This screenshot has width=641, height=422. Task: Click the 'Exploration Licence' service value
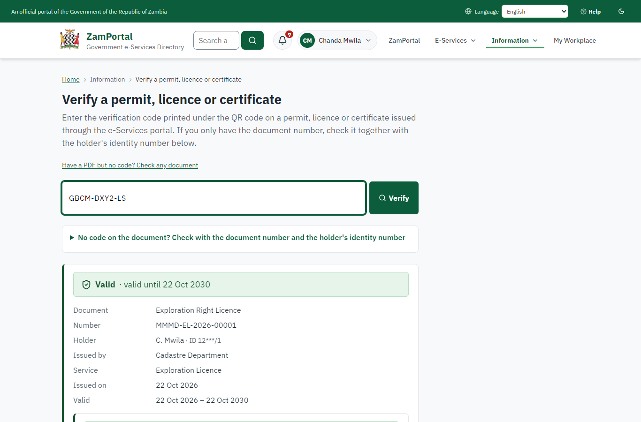(x=189, y=370)
